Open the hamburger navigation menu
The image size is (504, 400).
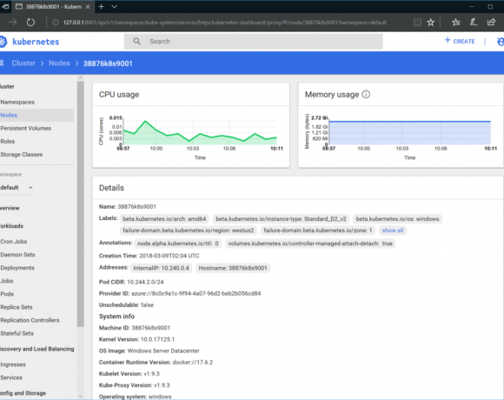(x=2, y=63)
